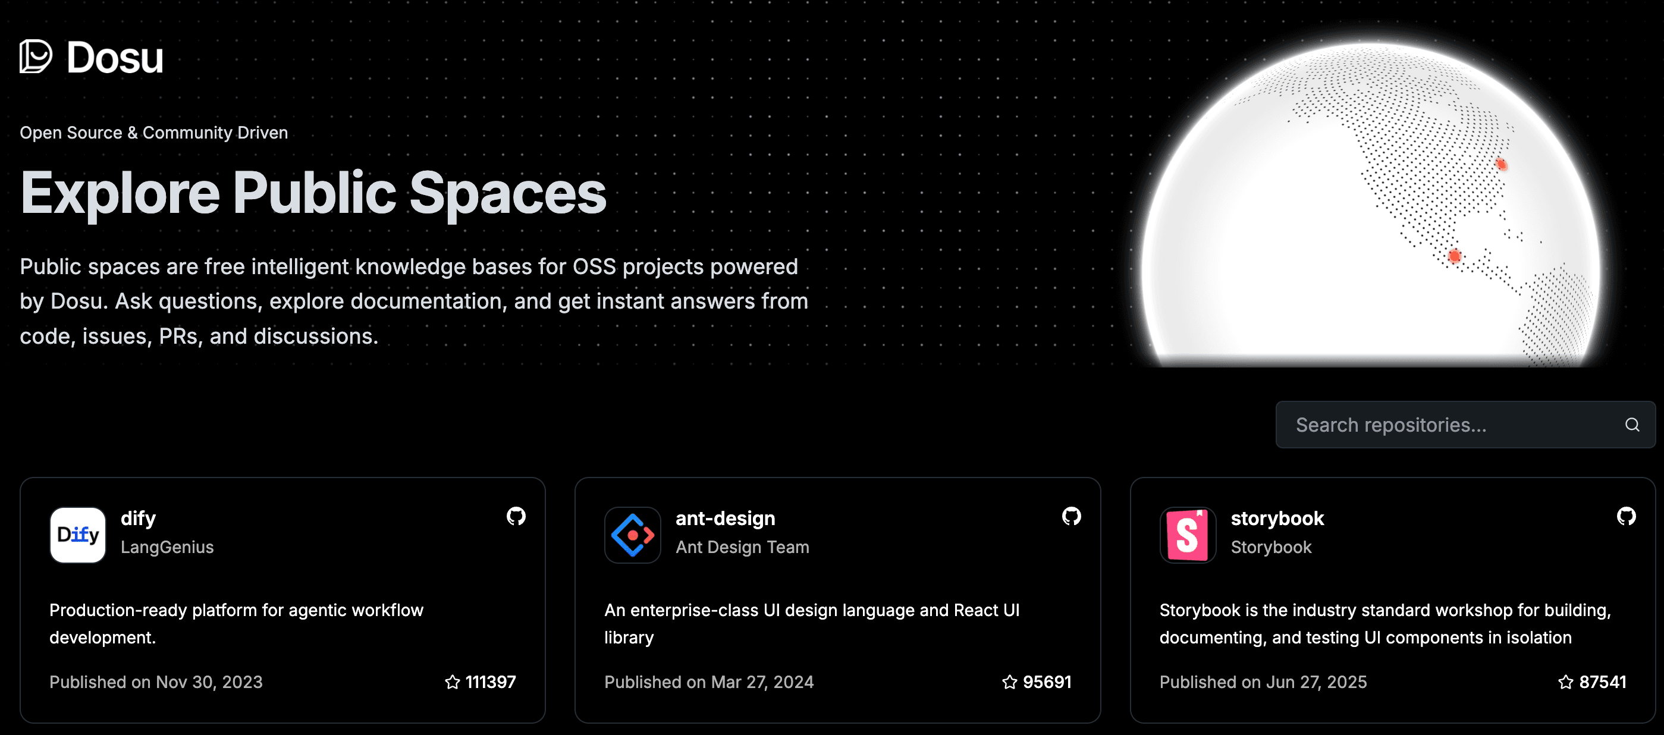Viewport: 1664px width, 735px height.
Task: Open GitHub icon on storybook card
Action: pos(1626,516)
